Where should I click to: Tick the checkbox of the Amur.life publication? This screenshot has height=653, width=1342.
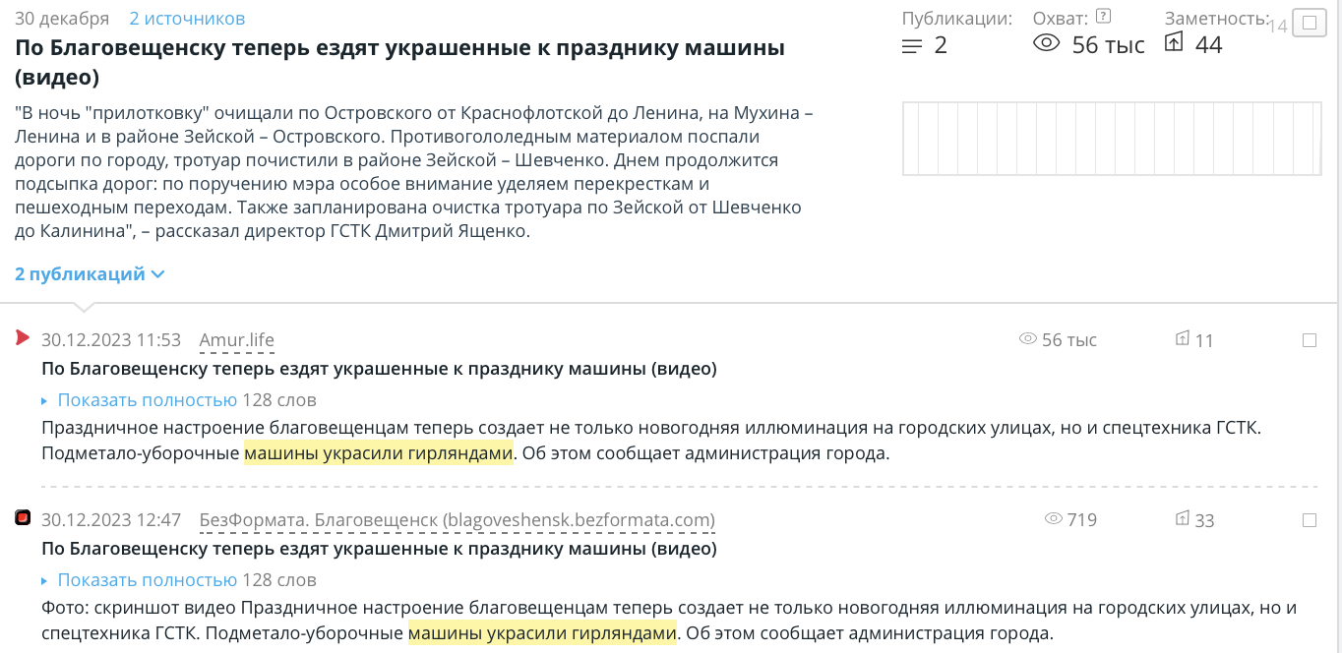coord(1310,340)
